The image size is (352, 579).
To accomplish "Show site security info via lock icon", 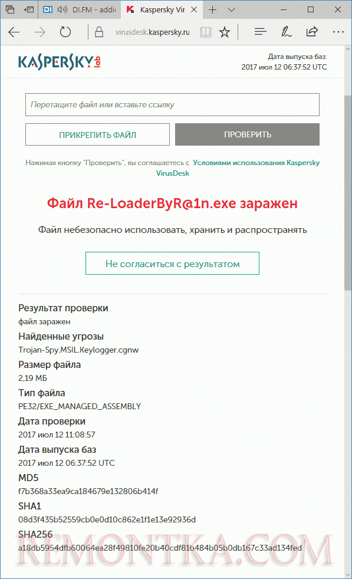I will [x=98, y=32].
